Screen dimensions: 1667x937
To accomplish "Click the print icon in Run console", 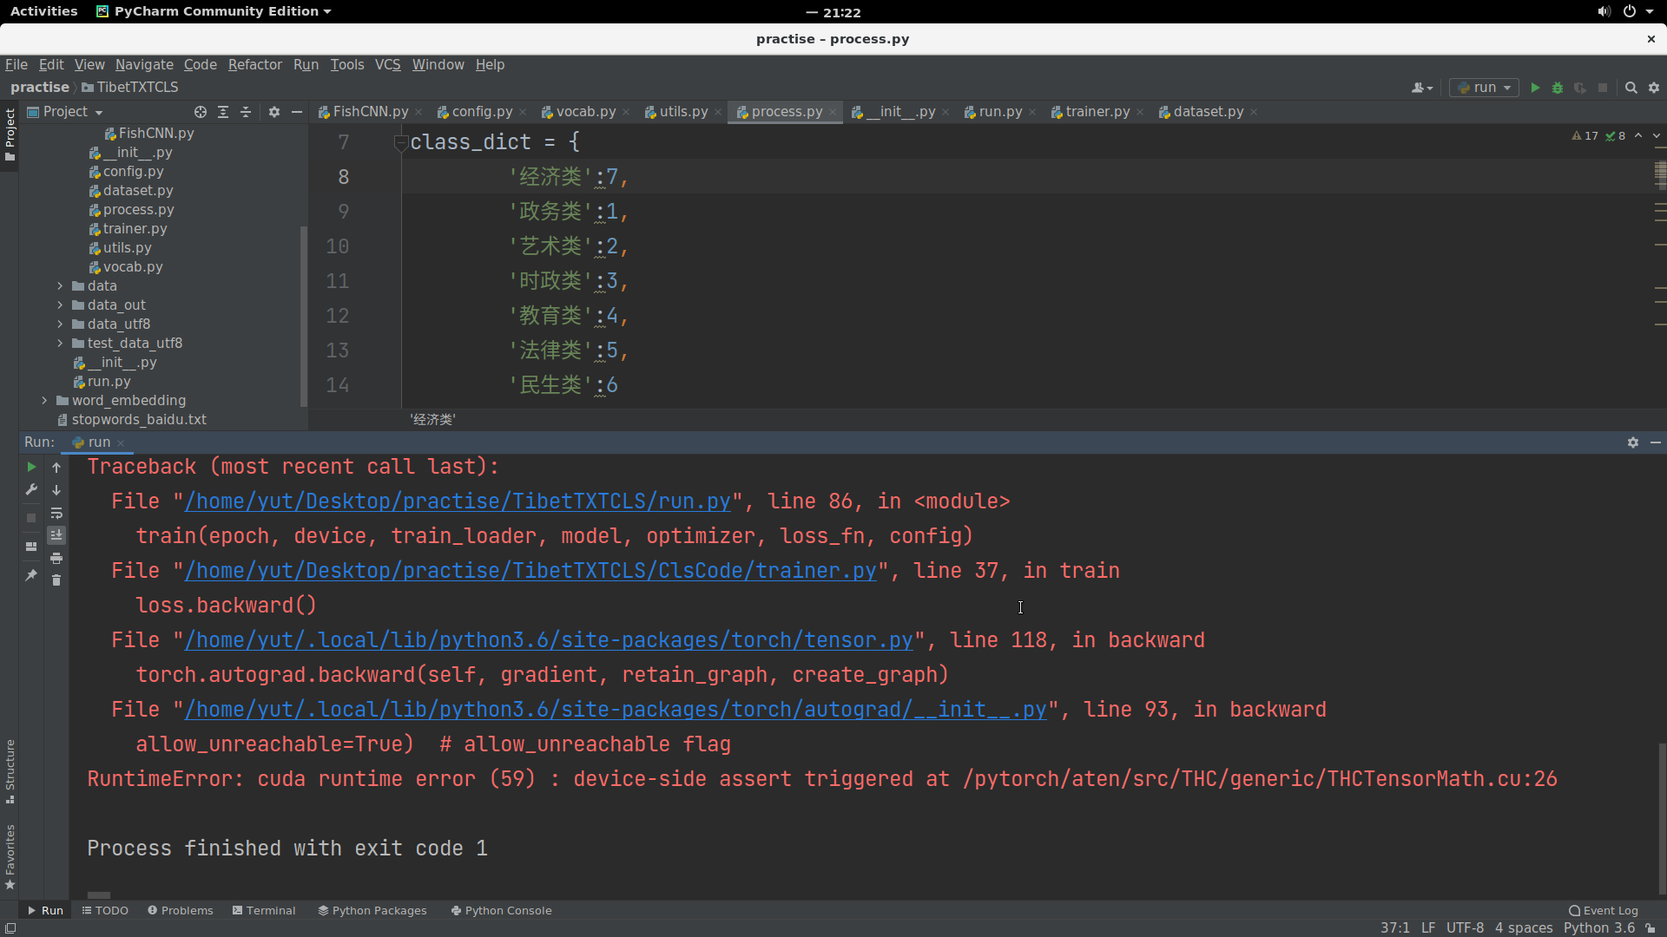I will [x=56, y=558].
